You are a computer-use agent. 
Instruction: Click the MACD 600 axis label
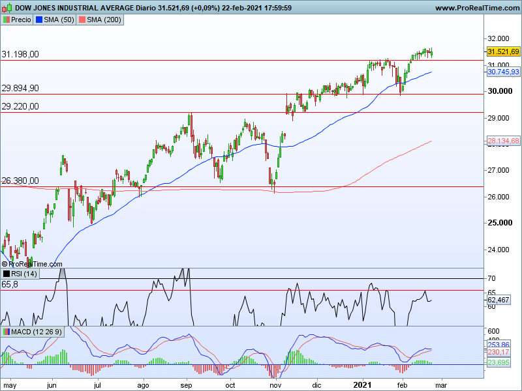coord(493,331)
